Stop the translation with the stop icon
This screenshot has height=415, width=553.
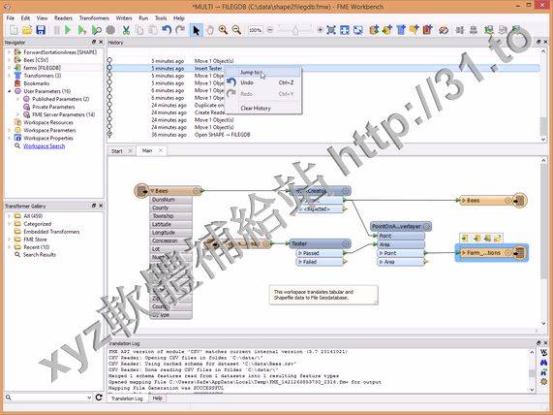(x=110, y=30)
